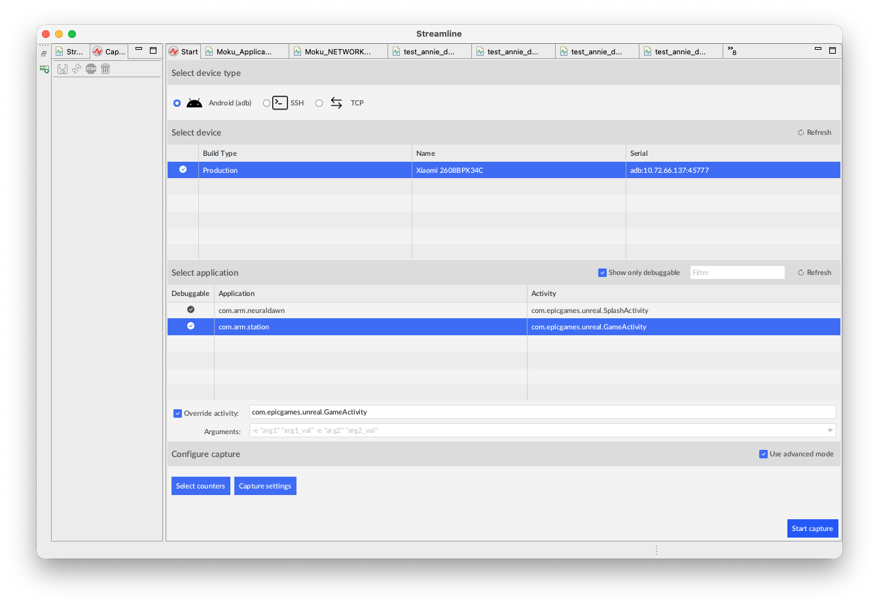Click the Override activity text field
The height and width of the screenshot is (607, 879).
point(543,412)
